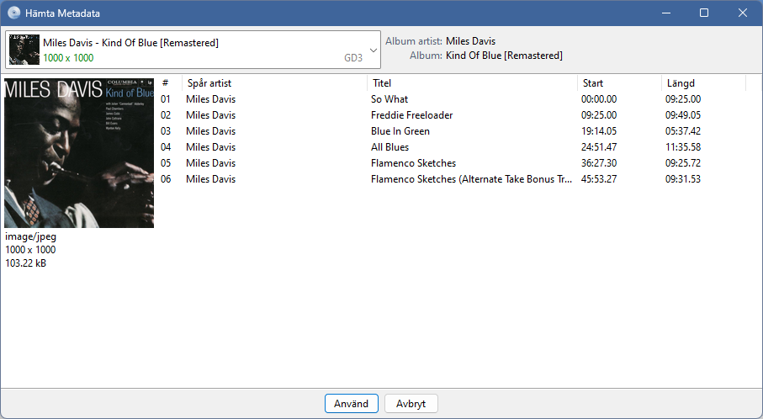Click the GD3 source label

[x=353, y=58]
